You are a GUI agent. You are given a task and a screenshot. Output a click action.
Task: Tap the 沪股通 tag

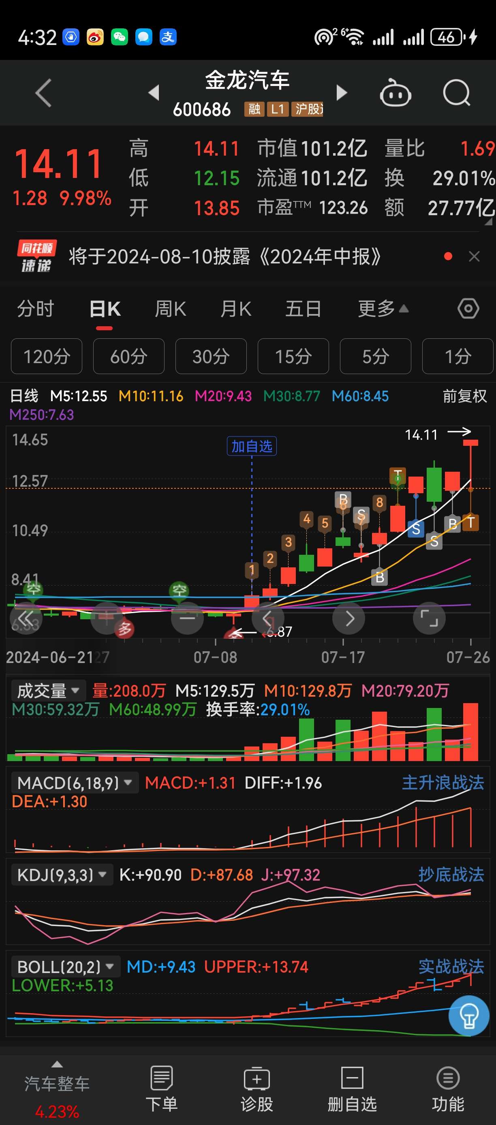[x=308, y=109]
